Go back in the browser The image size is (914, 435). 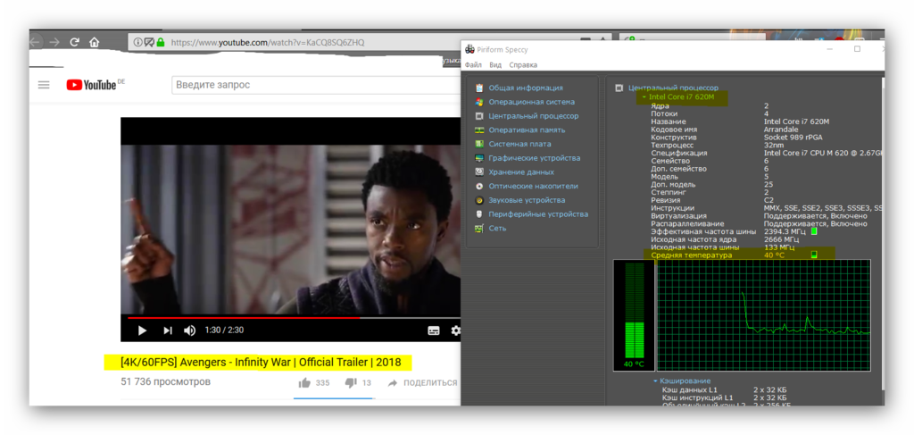(x=35, y=42)
